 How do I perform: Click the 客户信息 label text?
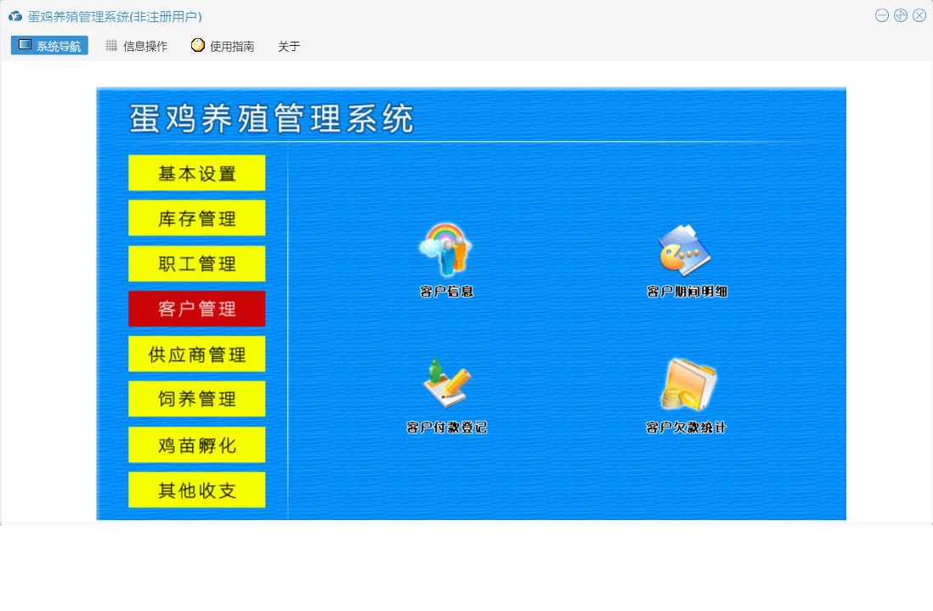(x=446, y=291)
